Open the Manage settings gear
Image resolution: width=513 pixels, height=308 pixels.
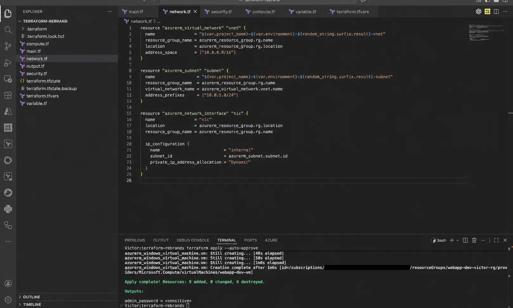click(8, 299)
